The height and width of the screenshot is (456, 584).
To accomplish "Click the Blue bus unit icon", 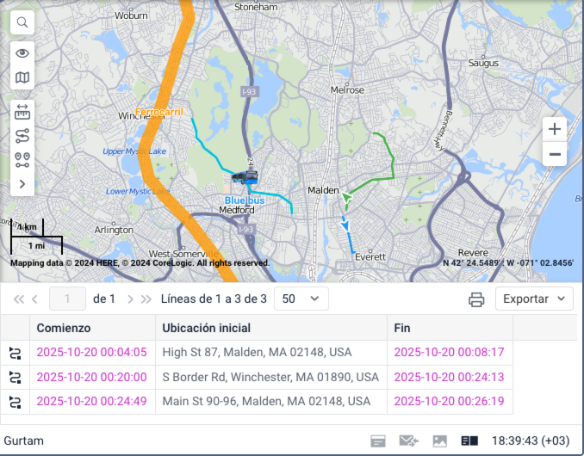I will (x=244, y=178).
